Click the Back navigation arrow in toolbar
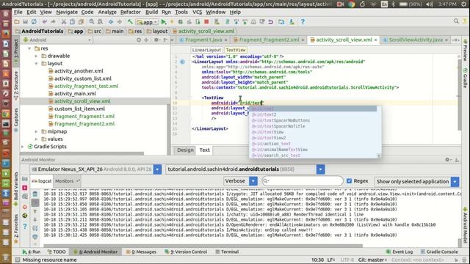Image resolution: width=470 pixels, height=264 pixels. click(111, 22)
